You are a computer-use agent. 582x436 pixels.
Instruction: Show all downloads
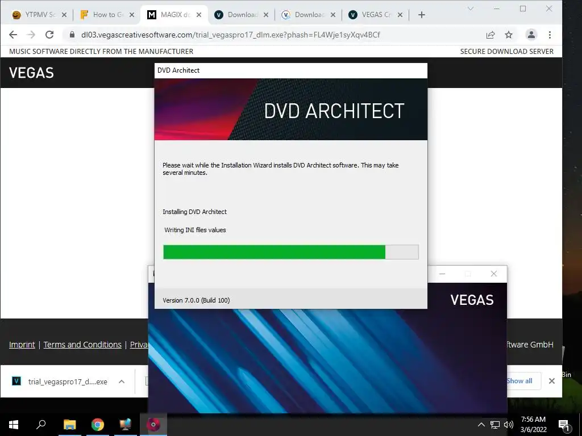click(x=519, y=381)
